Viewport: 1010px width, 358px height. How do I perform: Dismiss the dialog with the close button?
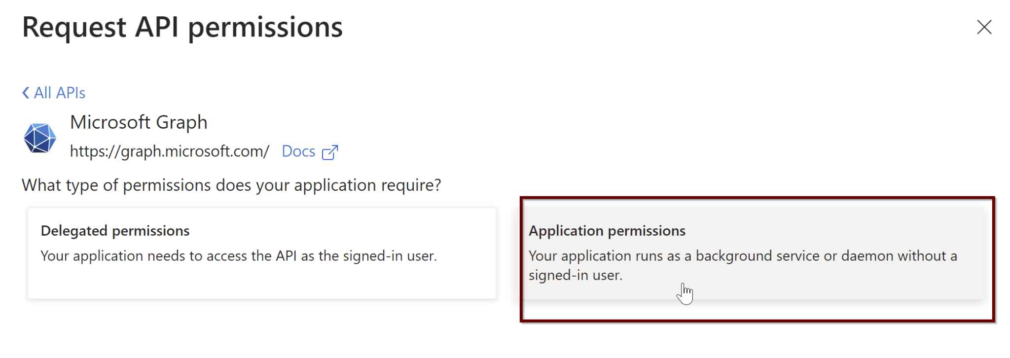983,28
